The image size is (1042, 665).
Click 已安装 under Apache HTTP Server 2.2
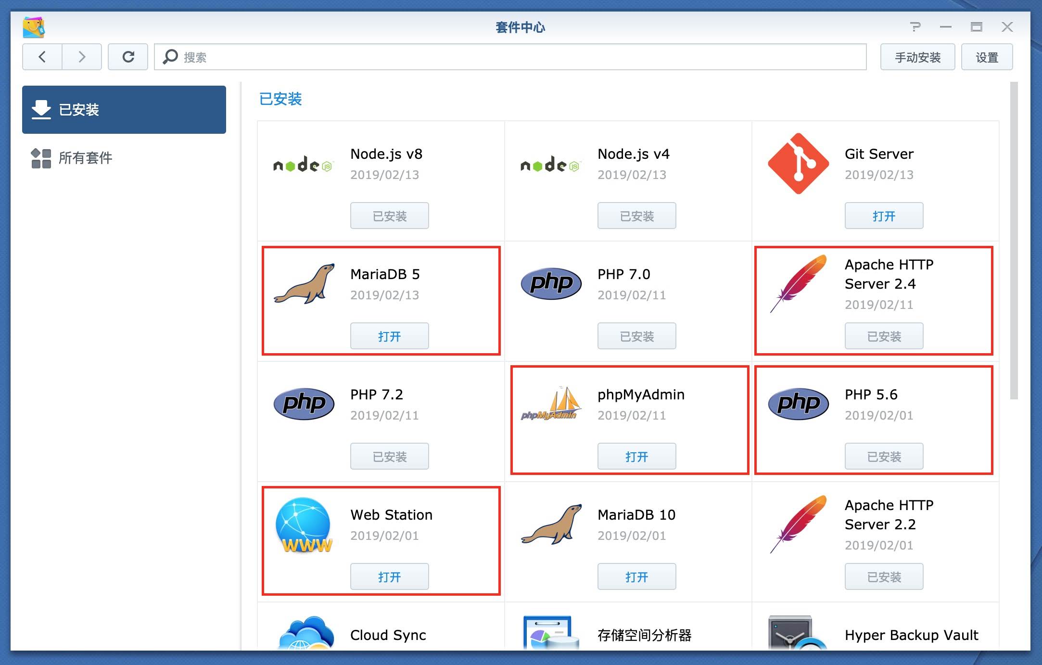(x=884, y=576)
